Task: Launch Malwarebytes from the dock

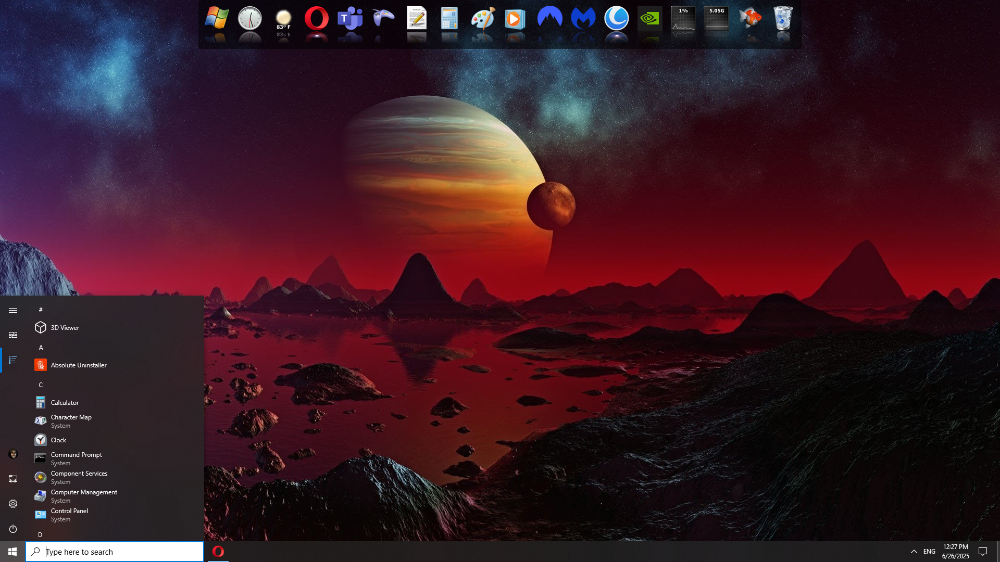Action: (x=583, y=18)
